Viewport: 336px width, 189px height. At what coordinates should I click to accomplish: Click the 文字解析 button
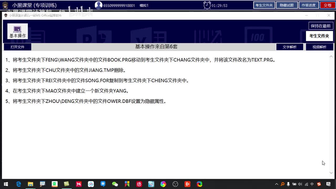(290, 47)
